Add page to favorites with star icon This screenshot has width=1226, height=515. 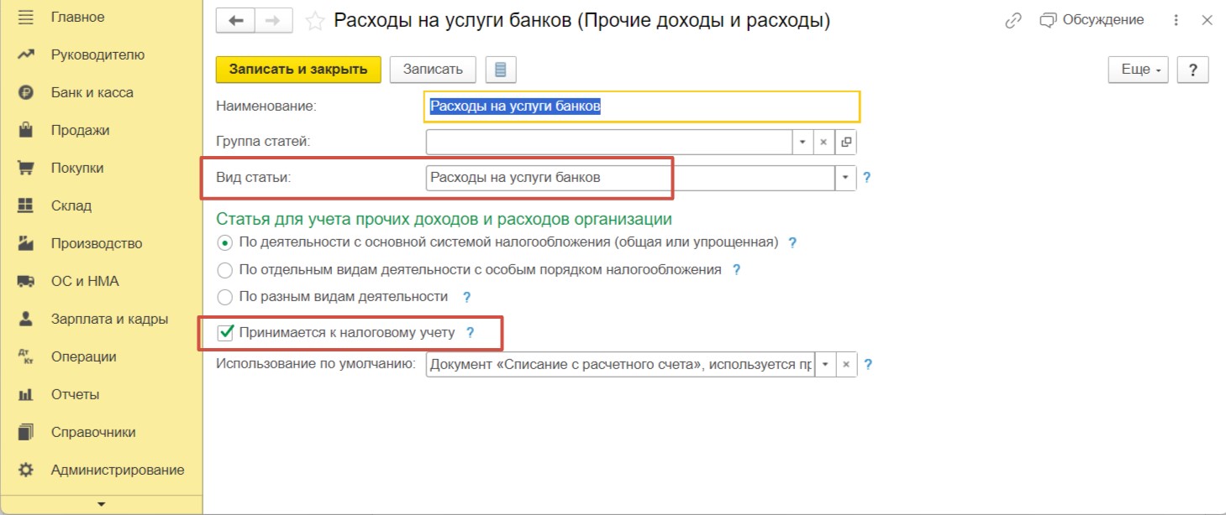tap(314, 22)
